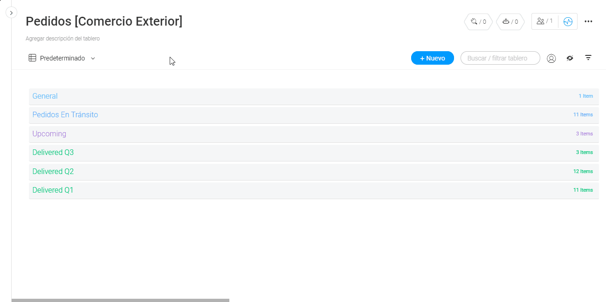Click the Buscar / filtrar tablero field

point(500,58)
